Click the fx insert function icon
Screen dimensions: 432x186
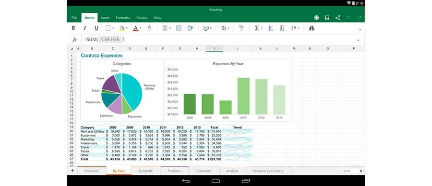(x=74, y=40)
